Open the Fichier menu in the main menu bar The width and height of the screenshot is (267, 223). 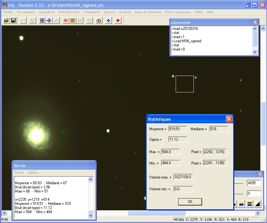click(8, 12)
